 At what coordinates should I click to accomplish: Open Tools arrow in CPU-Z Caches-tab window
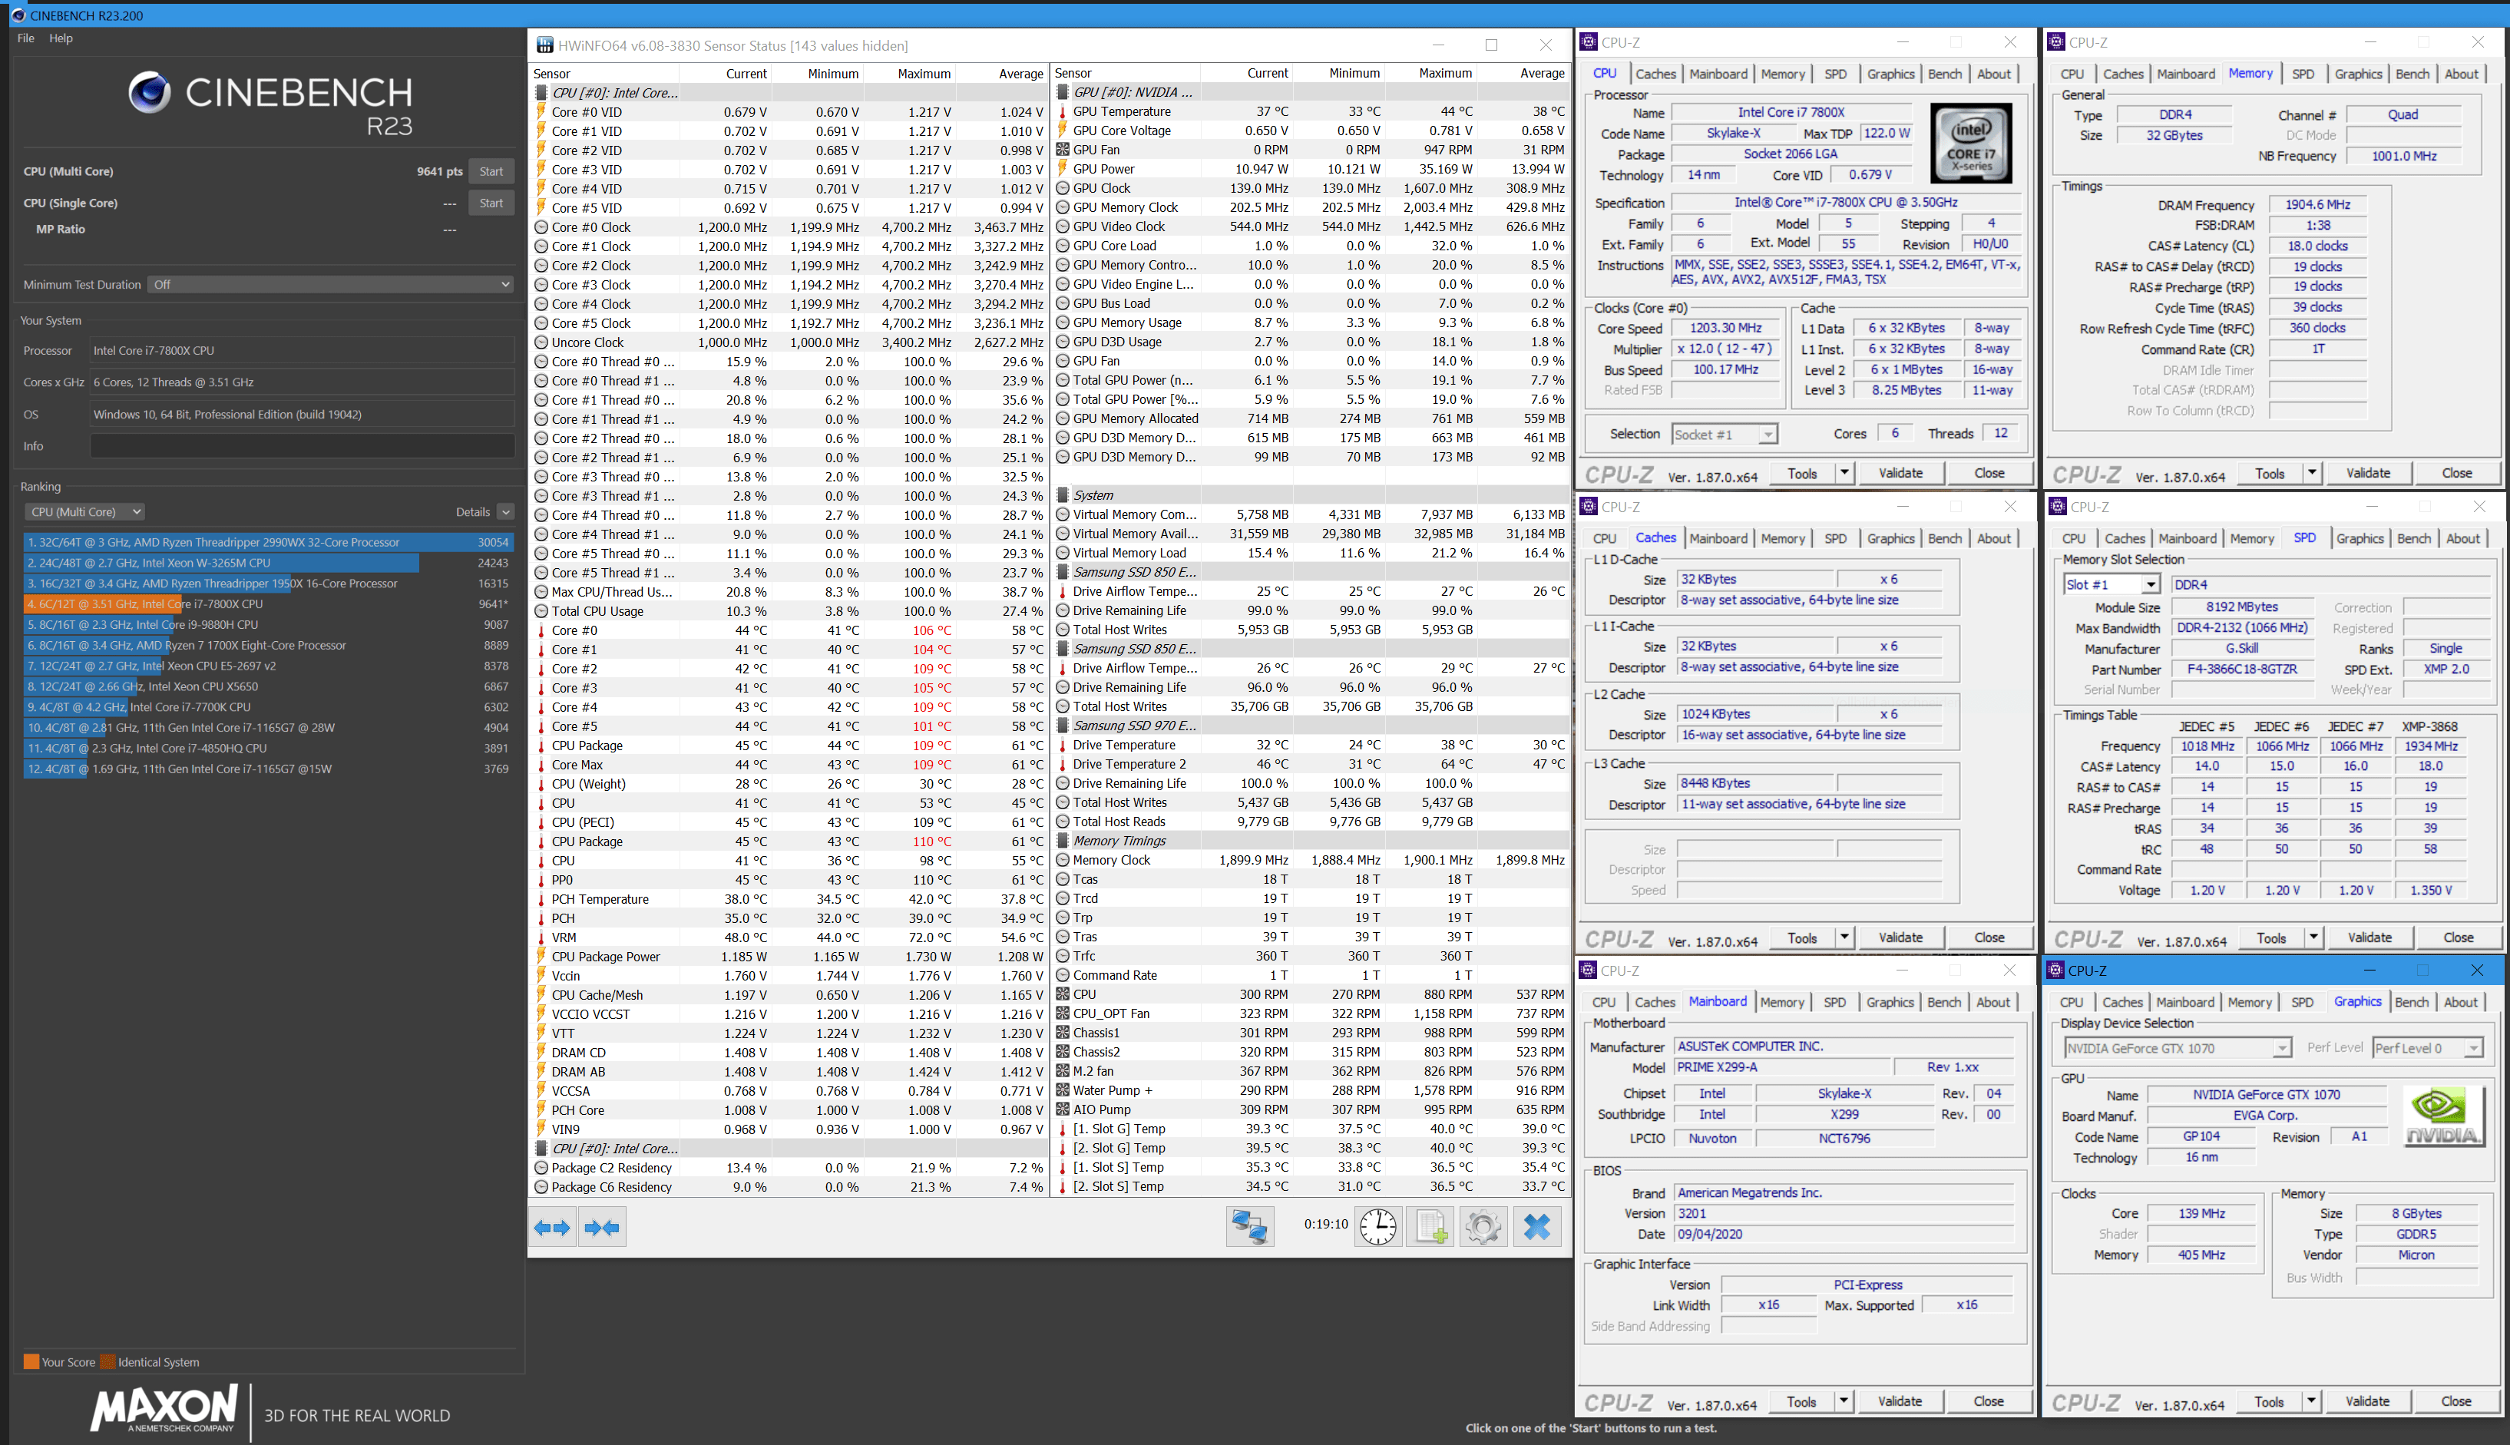[x=1844, y=937]
